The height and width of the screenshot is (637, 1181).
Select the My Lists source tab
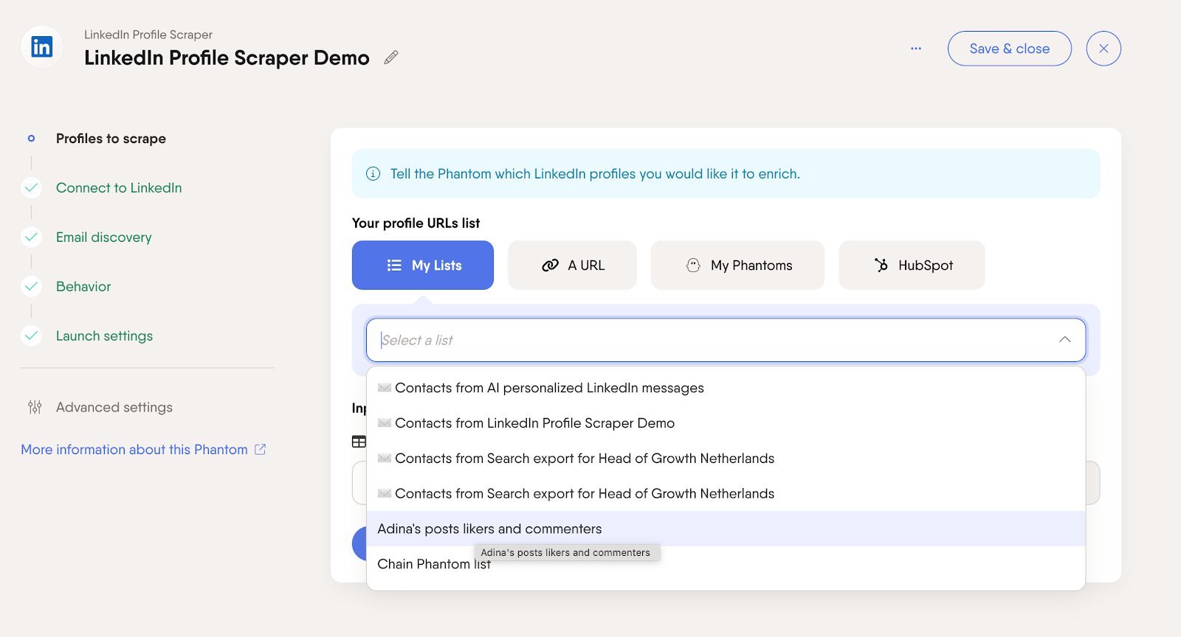(423, 265)
